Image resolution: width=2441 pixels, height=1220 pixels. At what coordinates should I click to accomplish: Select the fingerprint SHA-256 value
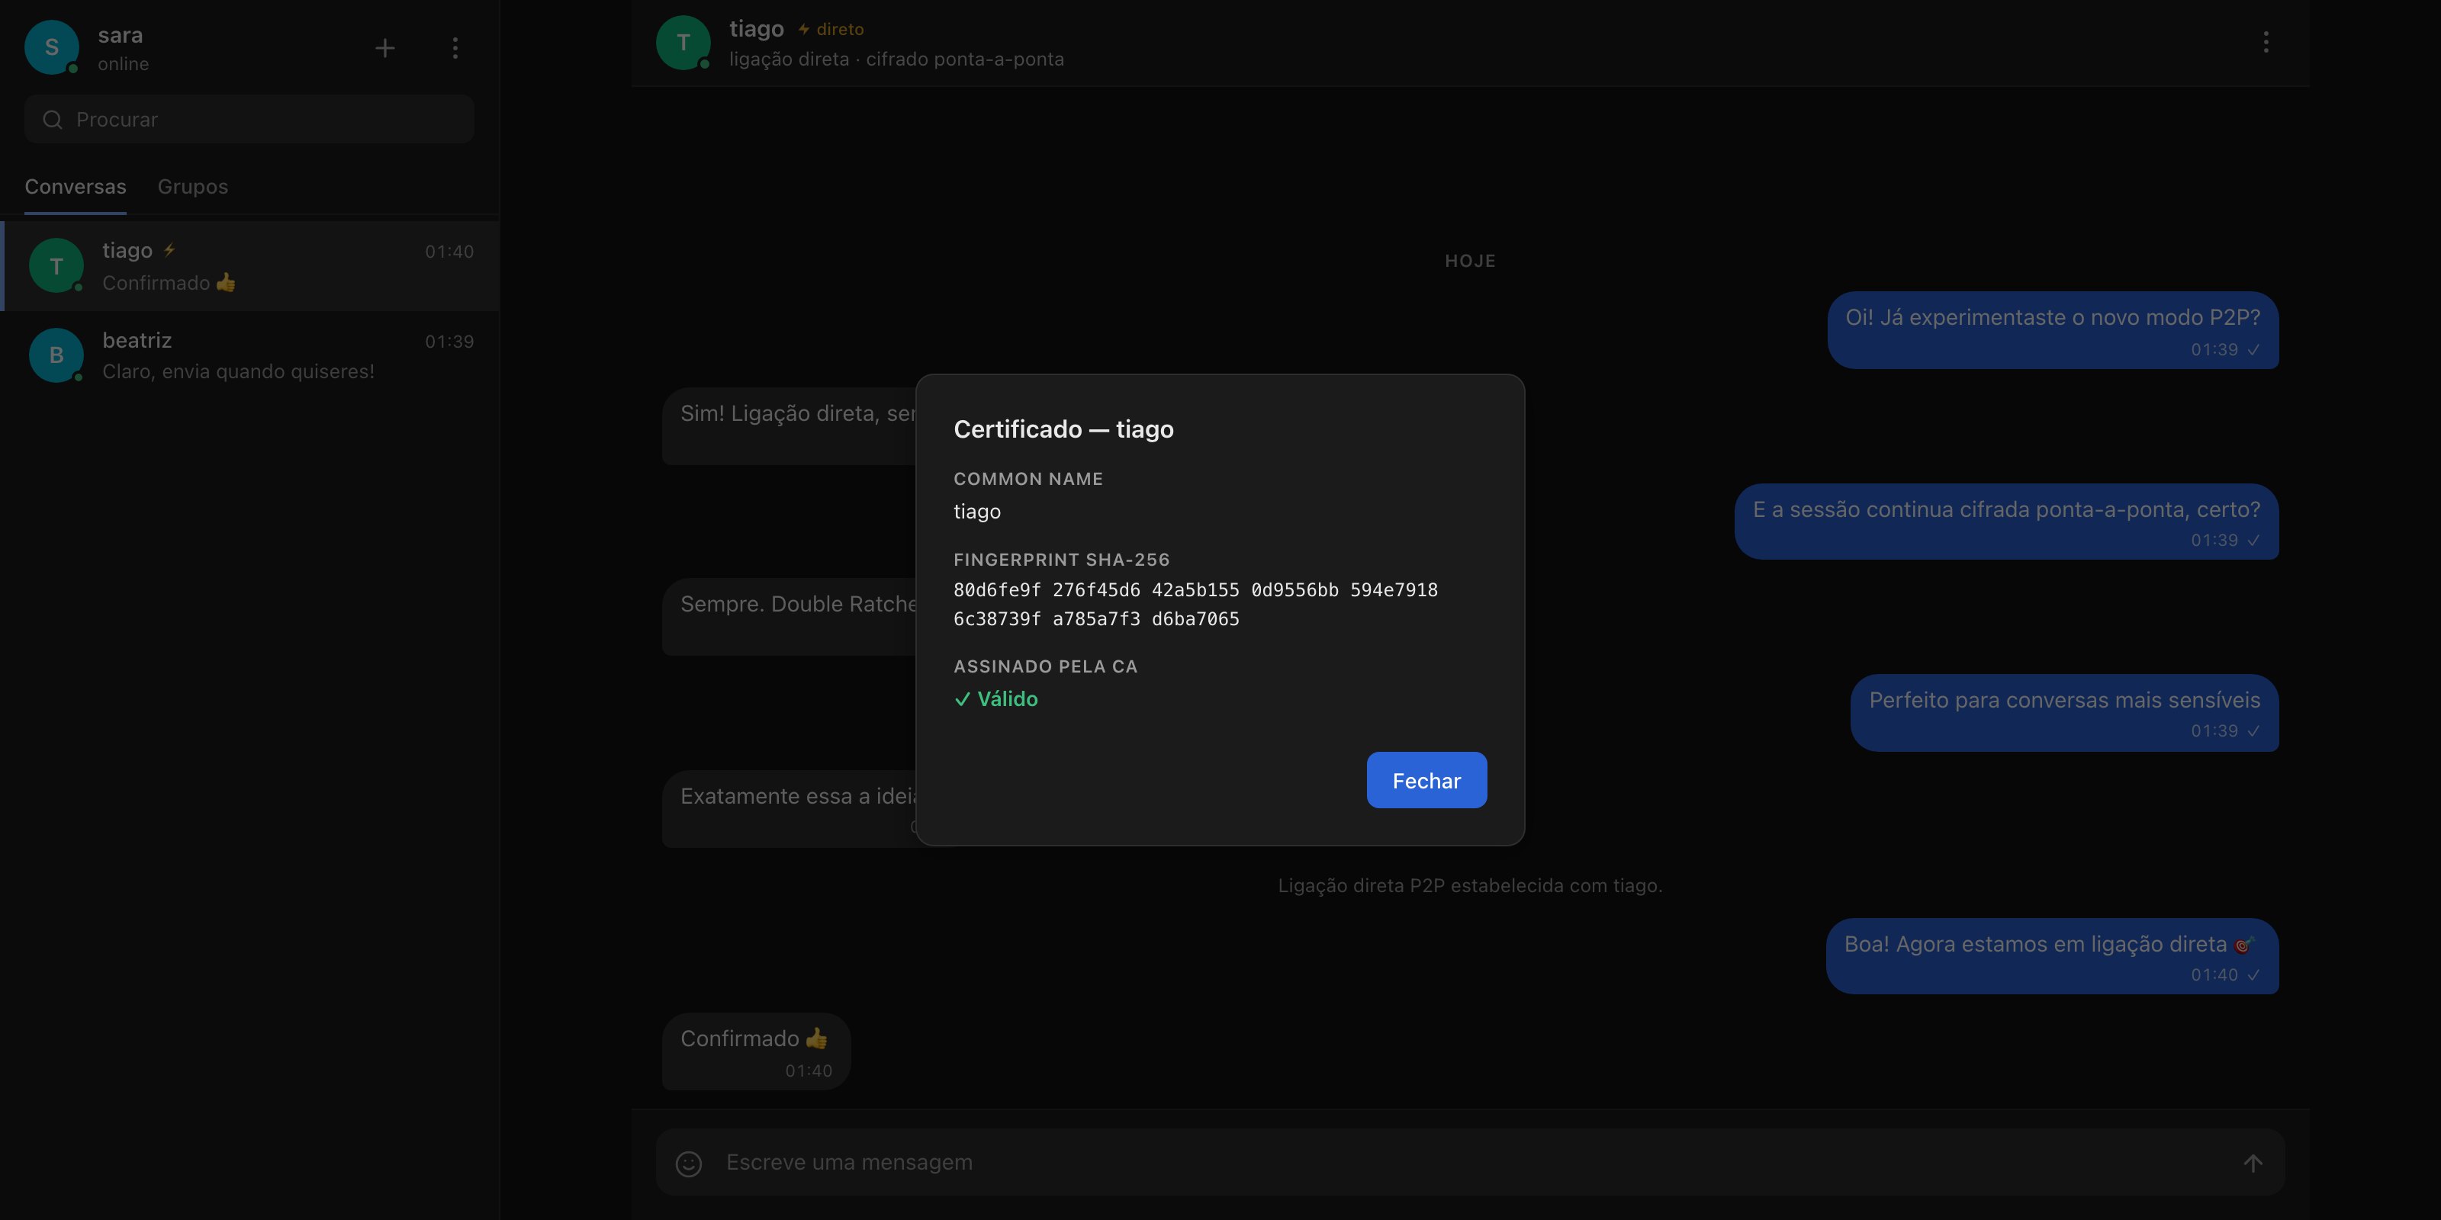(x=1196, y=605)
